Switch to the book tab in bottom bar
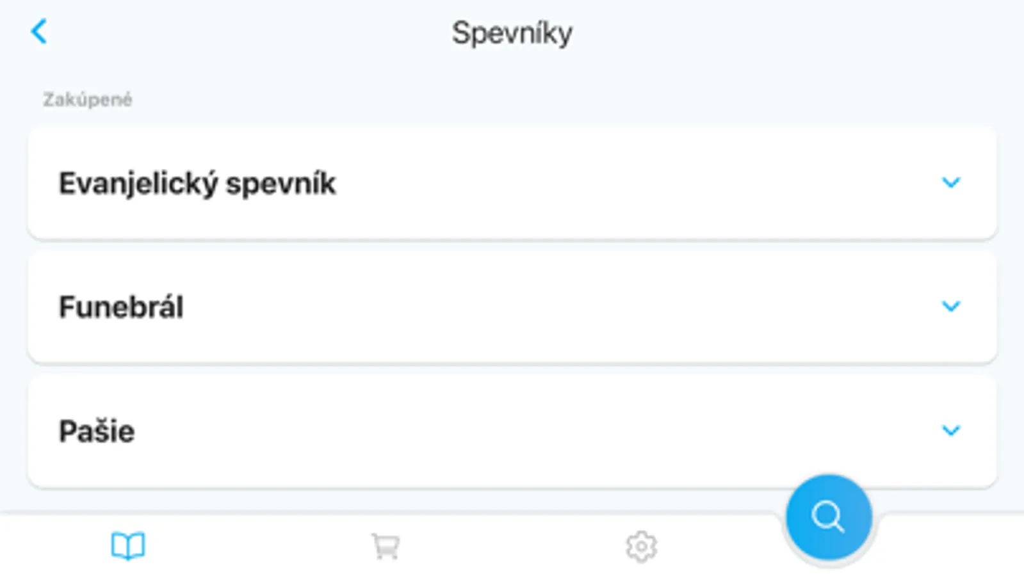 (x=128, y=546)
